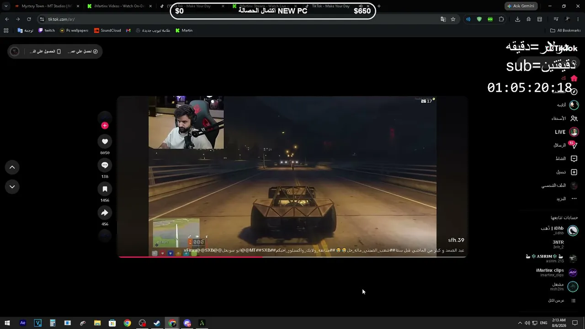Open the Upload plus-square icon in sidebar
Image resolution: width=585 pixels, height=329 pixels.
click(x=574, y=172)
